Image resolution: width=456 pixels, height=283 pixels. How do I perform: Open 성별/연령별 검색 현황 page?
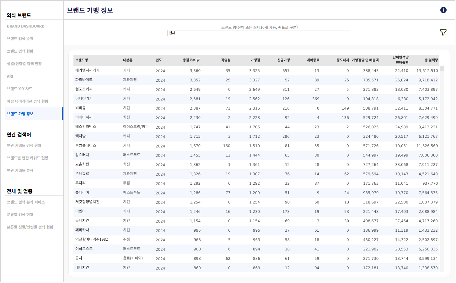[24, 64]
